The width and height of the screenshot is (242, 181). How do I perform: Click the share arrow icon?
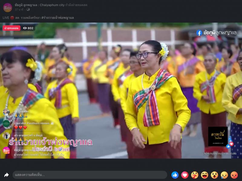tap(6, 175)
